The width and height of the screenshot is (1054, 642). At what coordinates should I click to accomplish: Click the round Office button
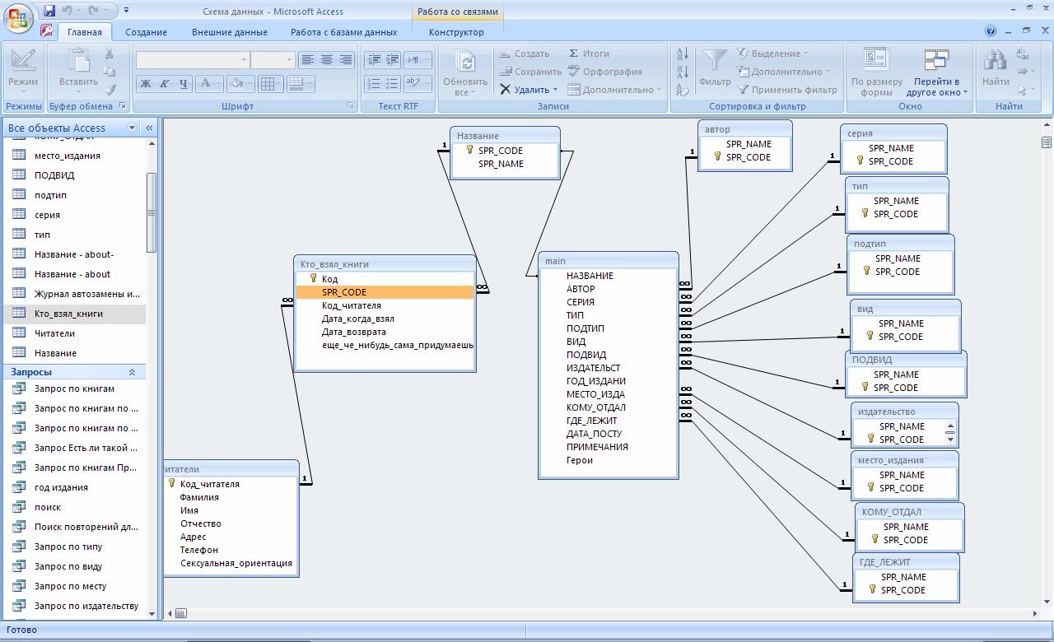coord(19,16)
